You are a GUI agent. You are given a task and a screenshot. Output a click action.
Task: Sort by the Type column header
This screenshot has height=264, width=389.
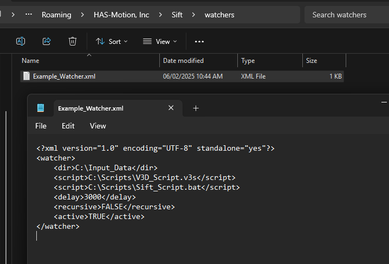[x=270, y=61]
